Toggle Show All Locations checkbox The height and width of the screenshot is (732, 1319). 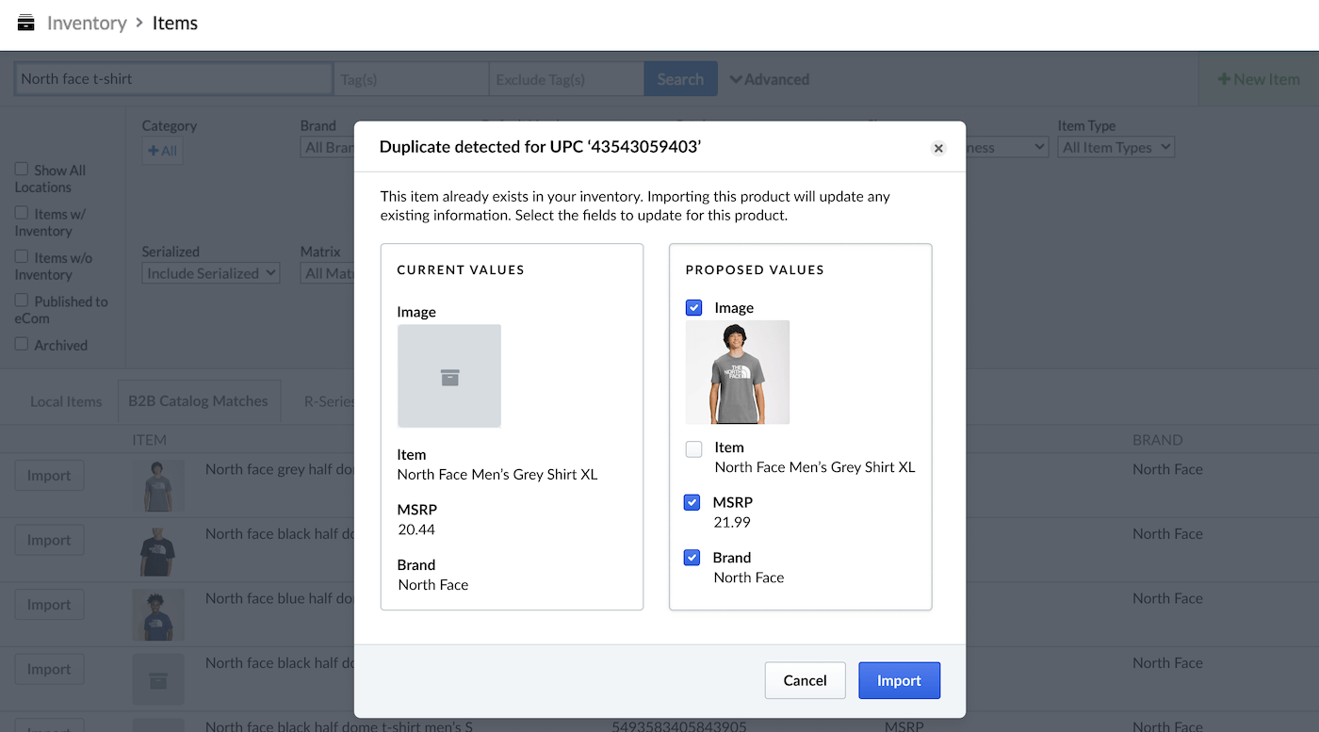click(22, 170)
